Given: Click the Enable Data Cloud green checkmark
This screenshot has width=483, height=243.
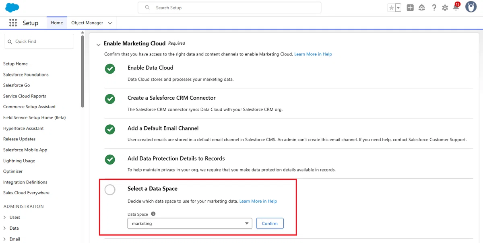Looking at the screenshot, I should (x=110, y=69).
